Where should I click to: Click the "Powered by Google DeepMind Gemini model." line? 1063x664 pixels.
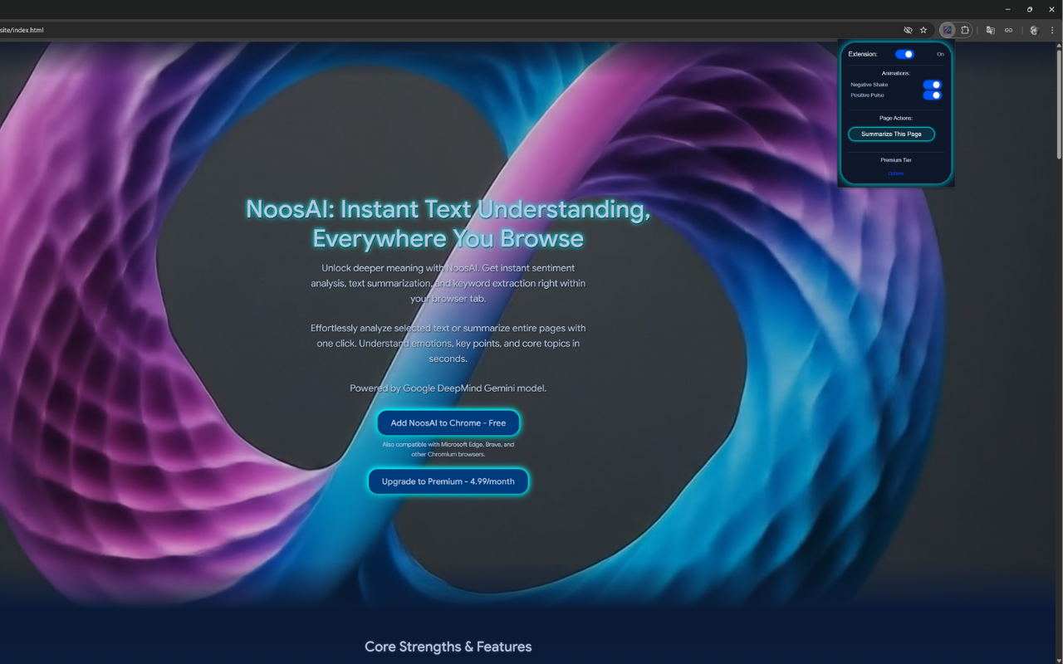(448, 388)
